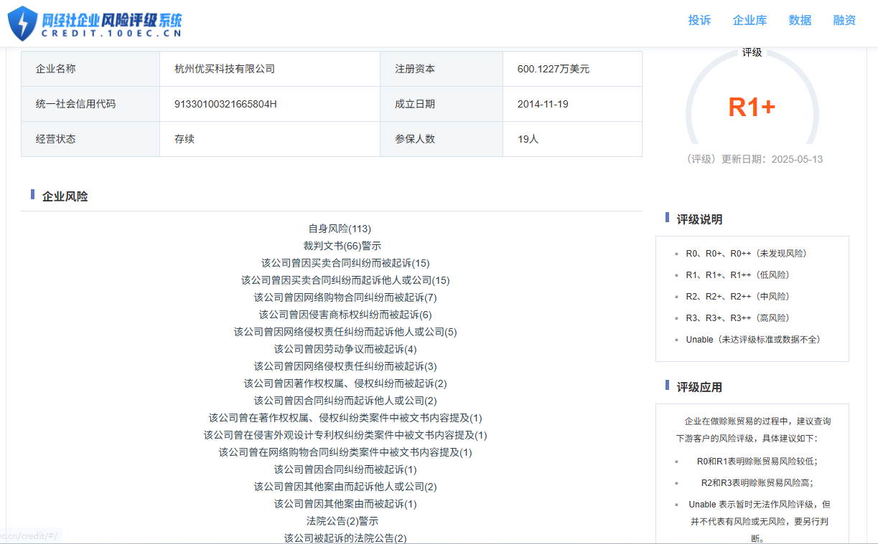Image resolution: width=878 pixels, height=544 pixels.
Task: Click R1、R1+、R1++（低风险） item
Action: coord(738,275)
